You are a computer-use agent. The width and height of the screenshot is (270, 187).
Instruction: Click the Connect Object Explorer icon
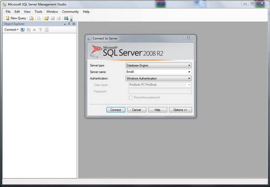point(23,30)
